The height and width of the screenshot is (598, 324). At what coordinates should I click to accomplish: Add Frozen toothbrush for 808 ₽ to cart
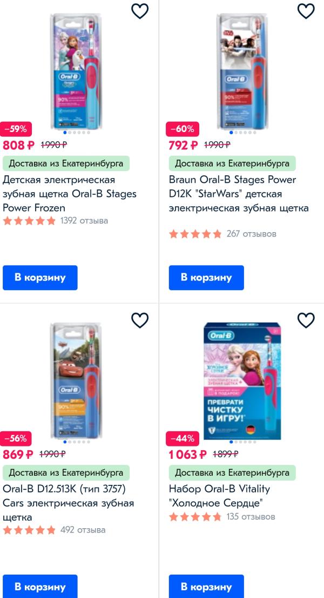(40, 278)
